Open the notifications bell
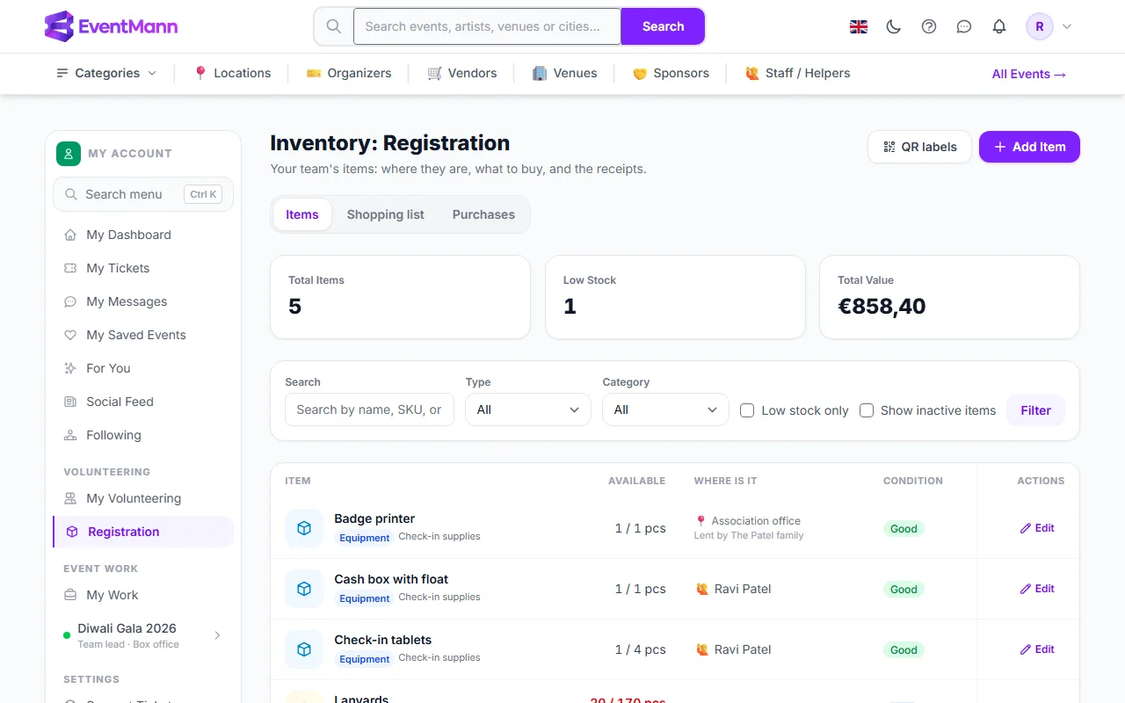This screenshot has width=1125, height=703. click(x=999, y=26)
